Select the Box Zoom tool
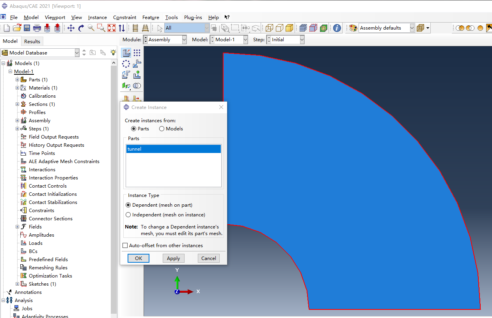492x318 pixels. (x=101, y=28)
